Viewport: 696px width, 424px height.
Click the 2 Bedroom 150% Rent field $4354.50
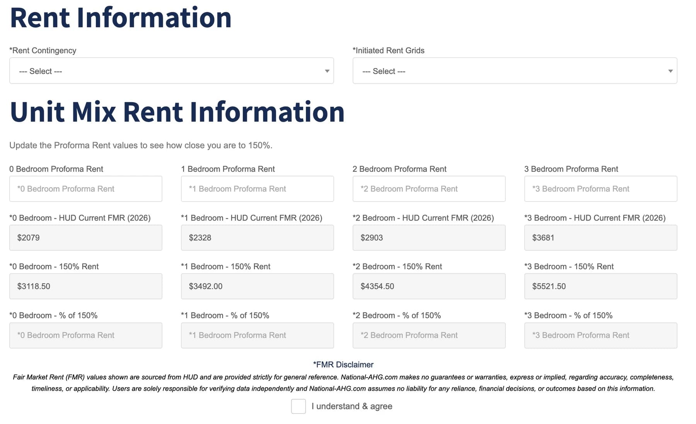[429, 286]
